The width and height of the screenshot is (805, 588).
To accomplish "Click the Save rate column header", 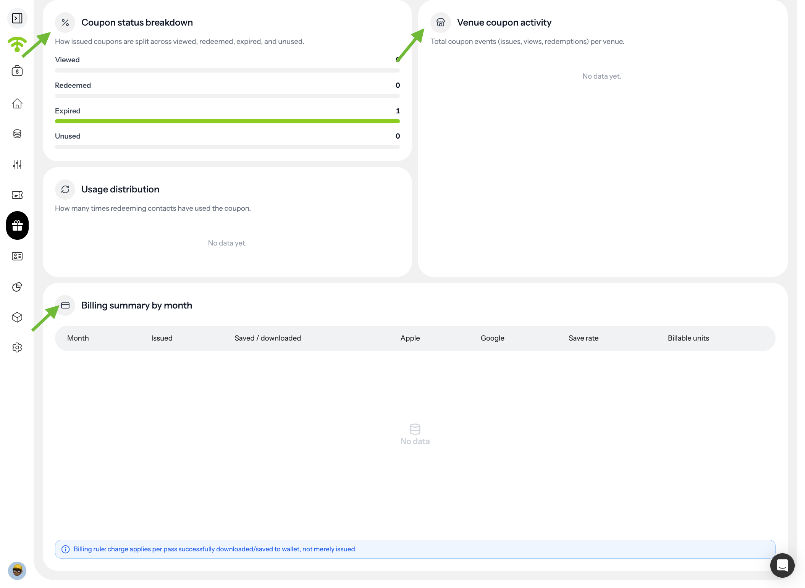I will [x=584, y=338].
